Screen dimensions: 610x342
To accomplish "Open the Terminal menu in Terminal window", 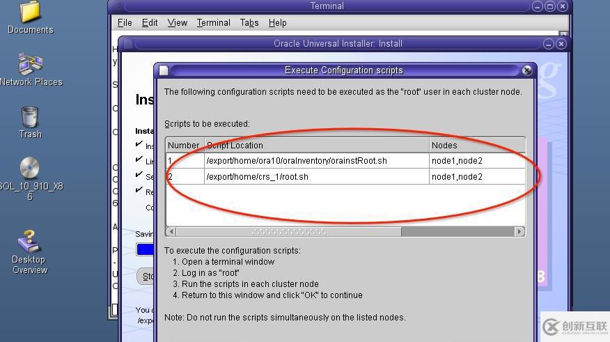I will [x=214, y=23].
